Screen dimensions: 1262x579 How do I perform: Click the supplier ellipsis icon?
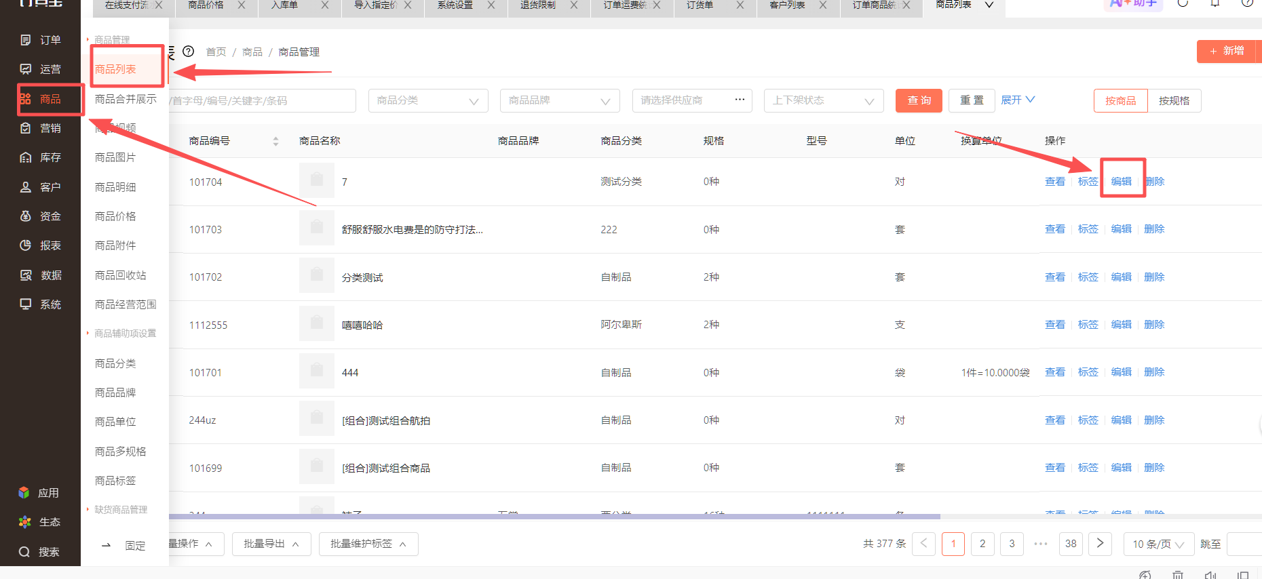[740, 100]
